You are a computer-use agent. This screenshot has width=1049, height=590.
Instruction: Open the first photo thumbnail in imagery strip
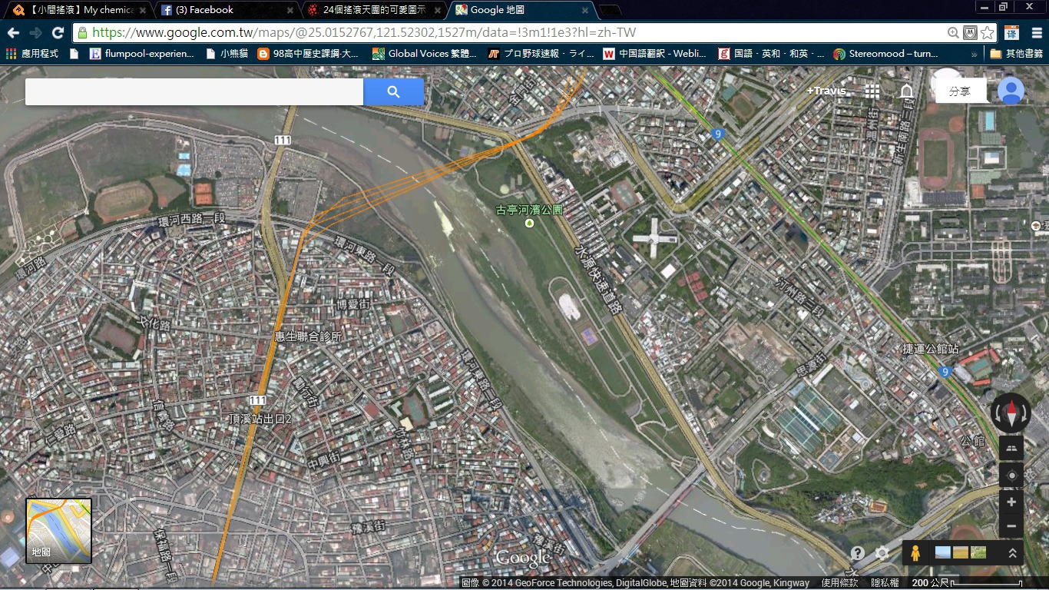click(x=943, y=552)
